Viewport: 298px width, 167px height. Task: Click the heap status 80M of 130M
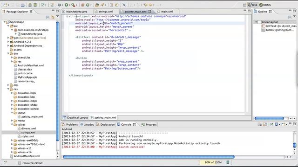[x=213, y=162]
